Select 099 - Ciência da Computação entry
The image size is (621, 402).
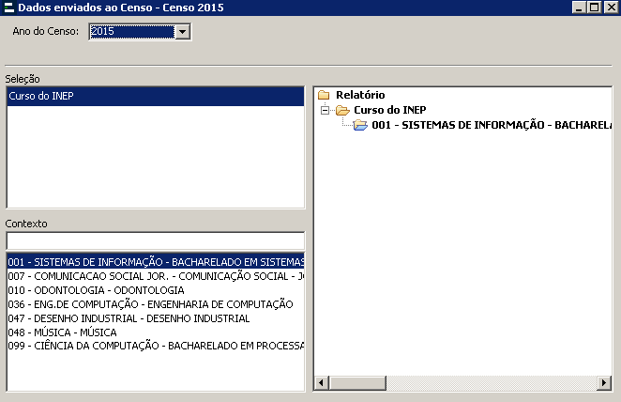[x=155, y=347]
